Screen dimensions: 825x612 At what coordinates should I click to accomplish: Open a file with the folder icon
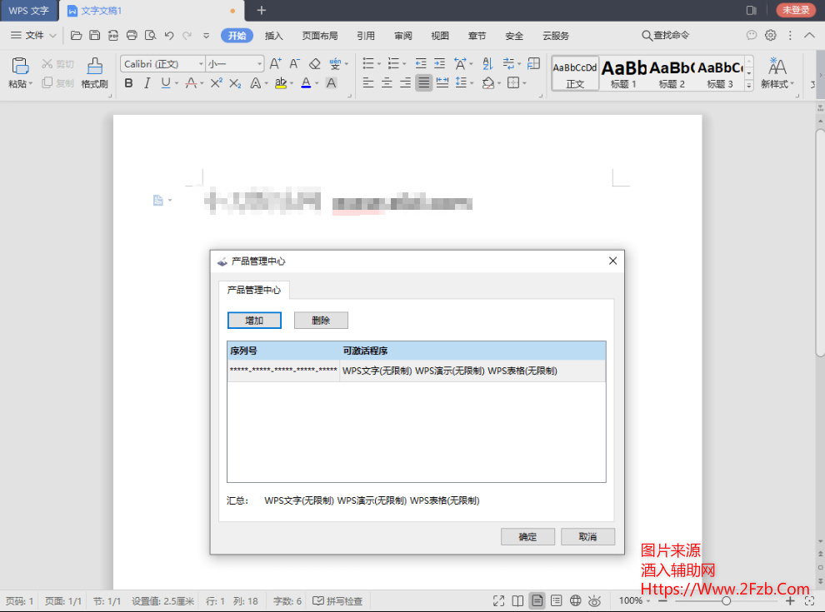[77, 35]
